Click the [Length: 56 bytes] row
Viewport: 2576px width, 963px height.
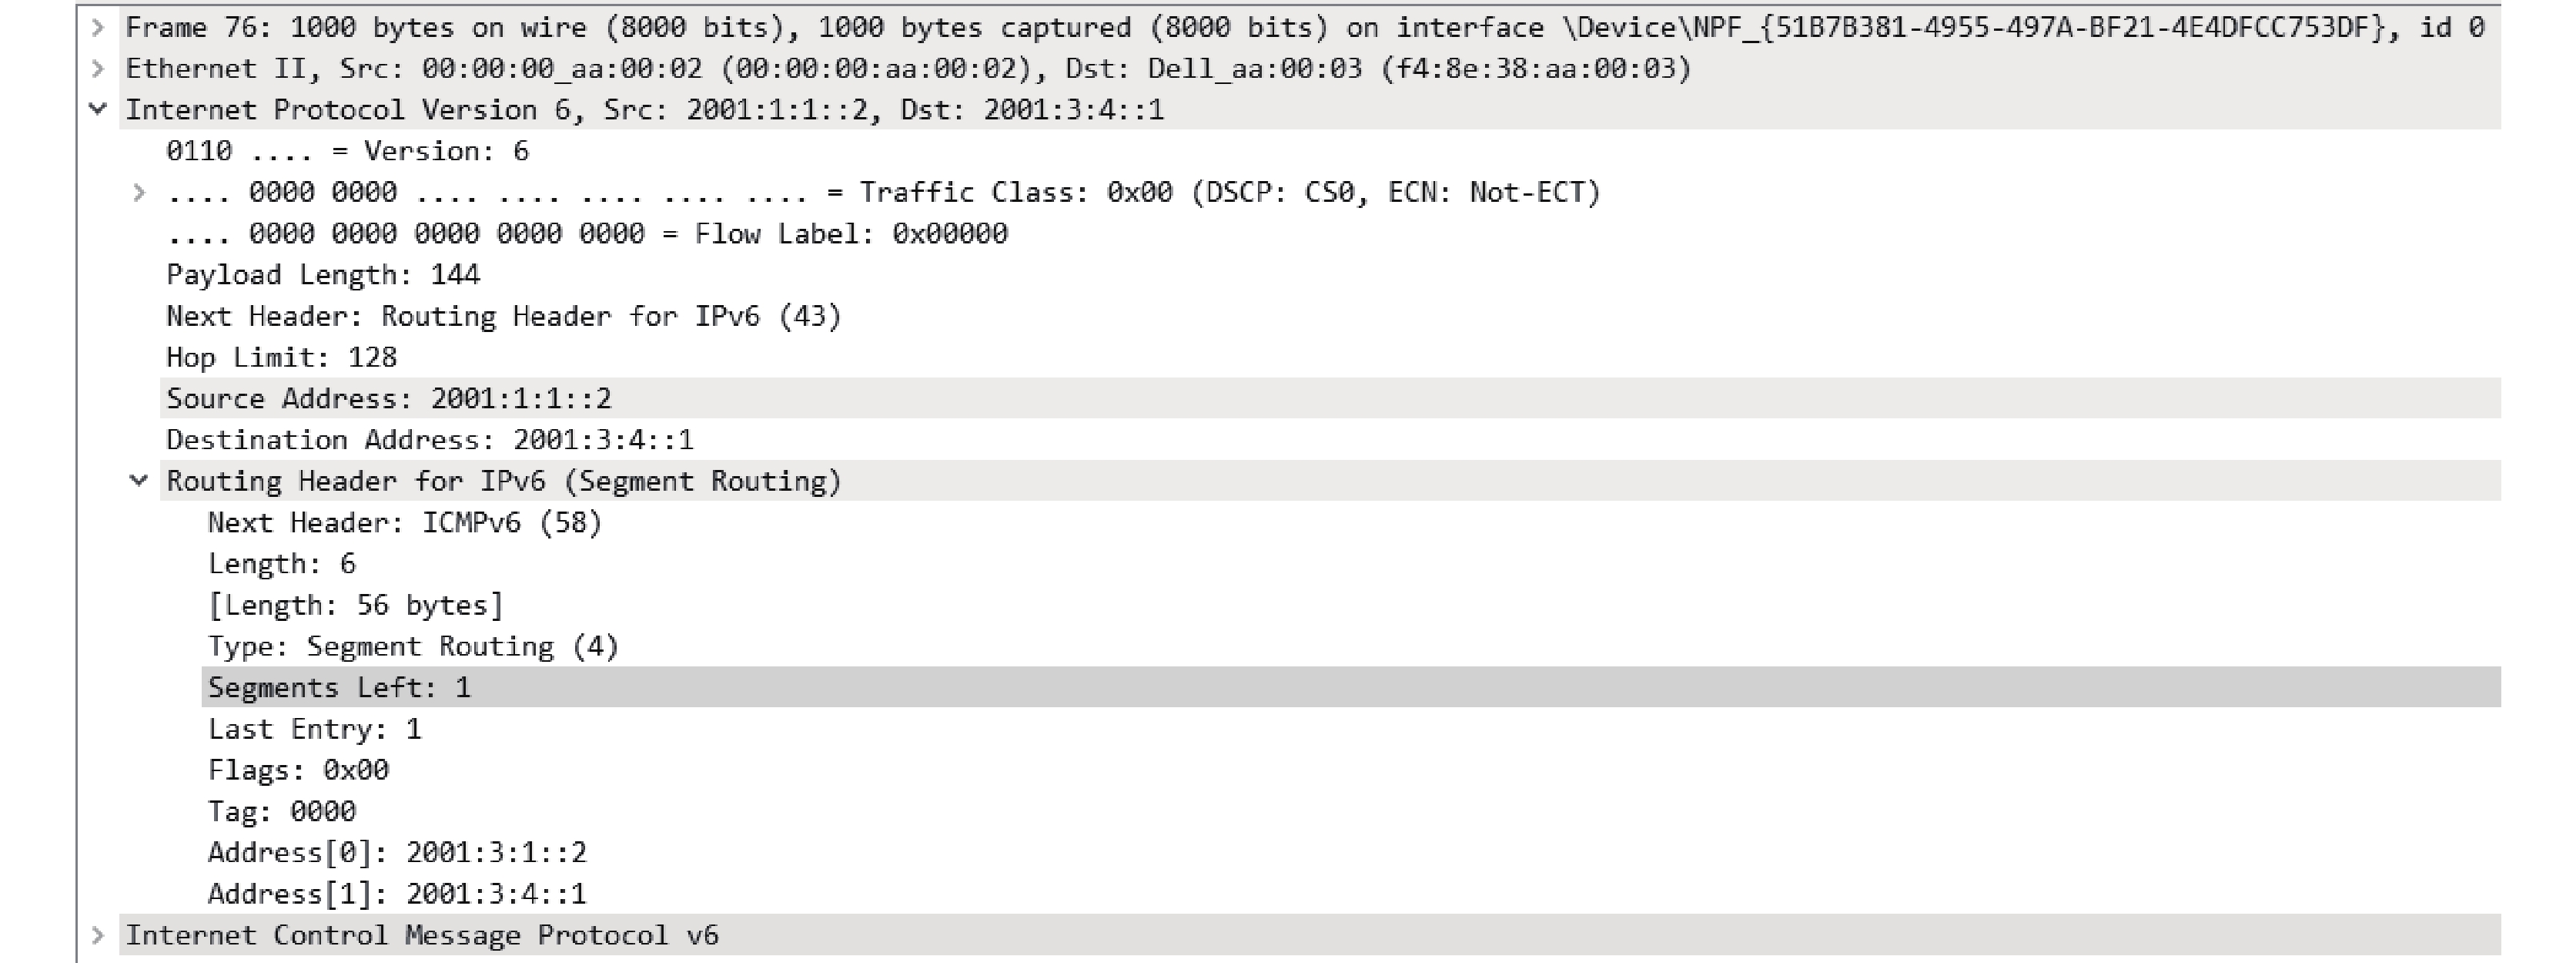pos(355,606)
